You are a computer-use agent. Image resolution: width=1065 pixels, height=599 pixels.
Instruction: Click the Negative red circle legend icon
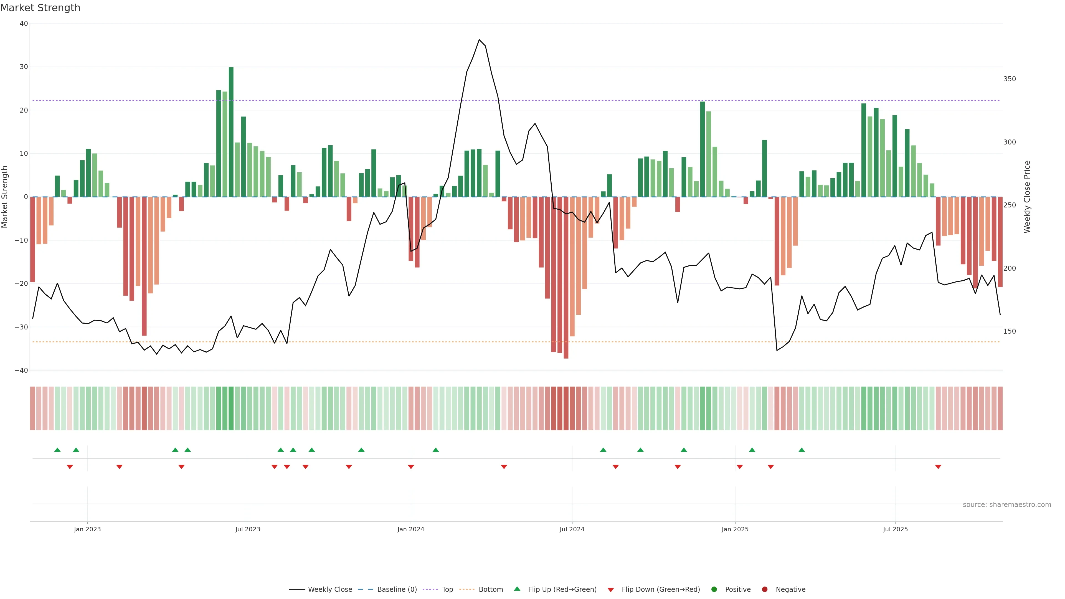[x=764, y=589]
